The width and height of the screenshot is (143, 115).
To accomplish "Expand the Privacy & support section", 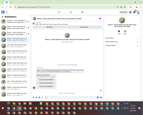I will (x=122, y=45).
